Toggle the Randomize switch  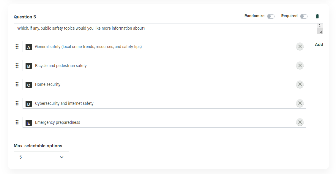pyautogui.click(x=270, y=17)
